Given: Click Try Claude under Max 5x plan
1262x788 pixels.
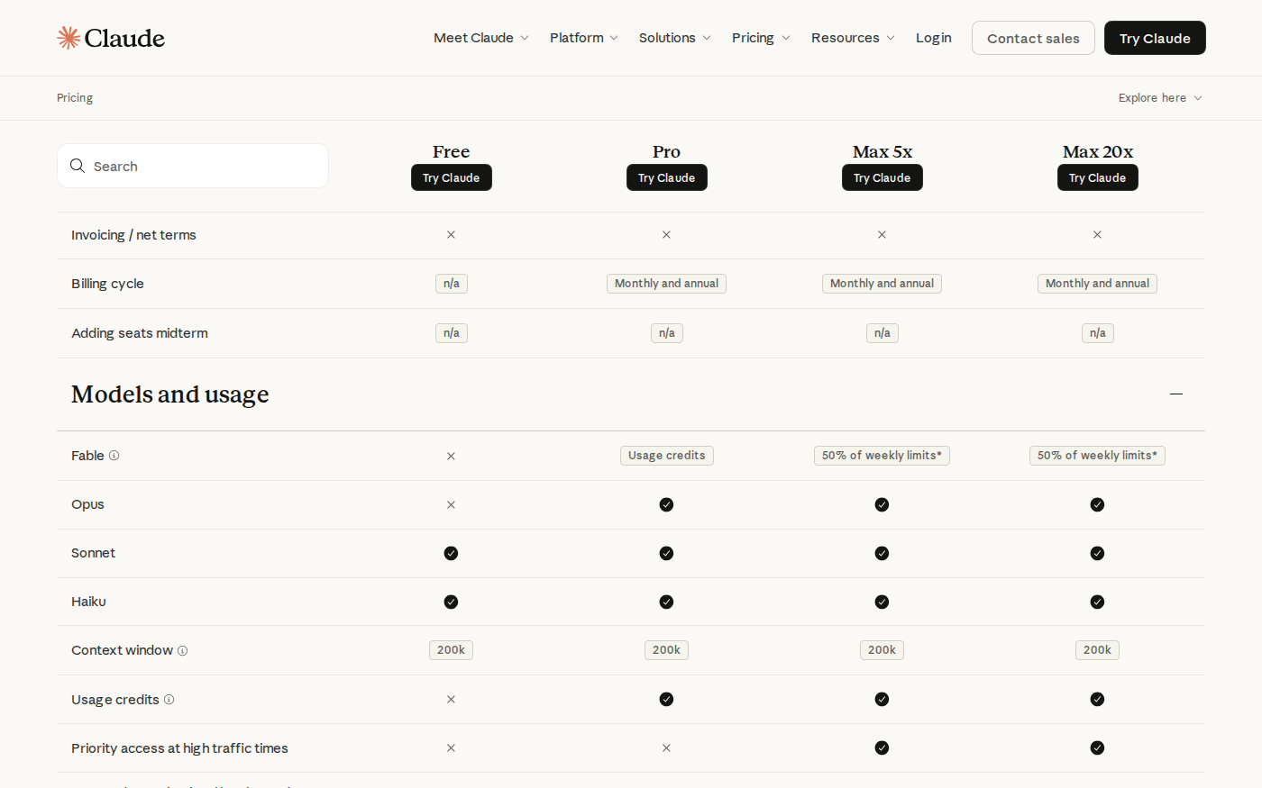Looking at the screenshot, I should 882,177.
